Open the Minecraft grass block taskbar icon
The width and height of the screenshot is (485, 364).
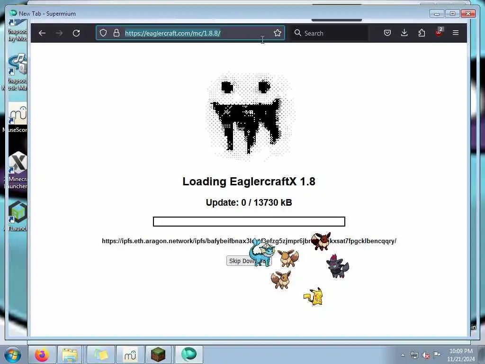tap(158, 355)
